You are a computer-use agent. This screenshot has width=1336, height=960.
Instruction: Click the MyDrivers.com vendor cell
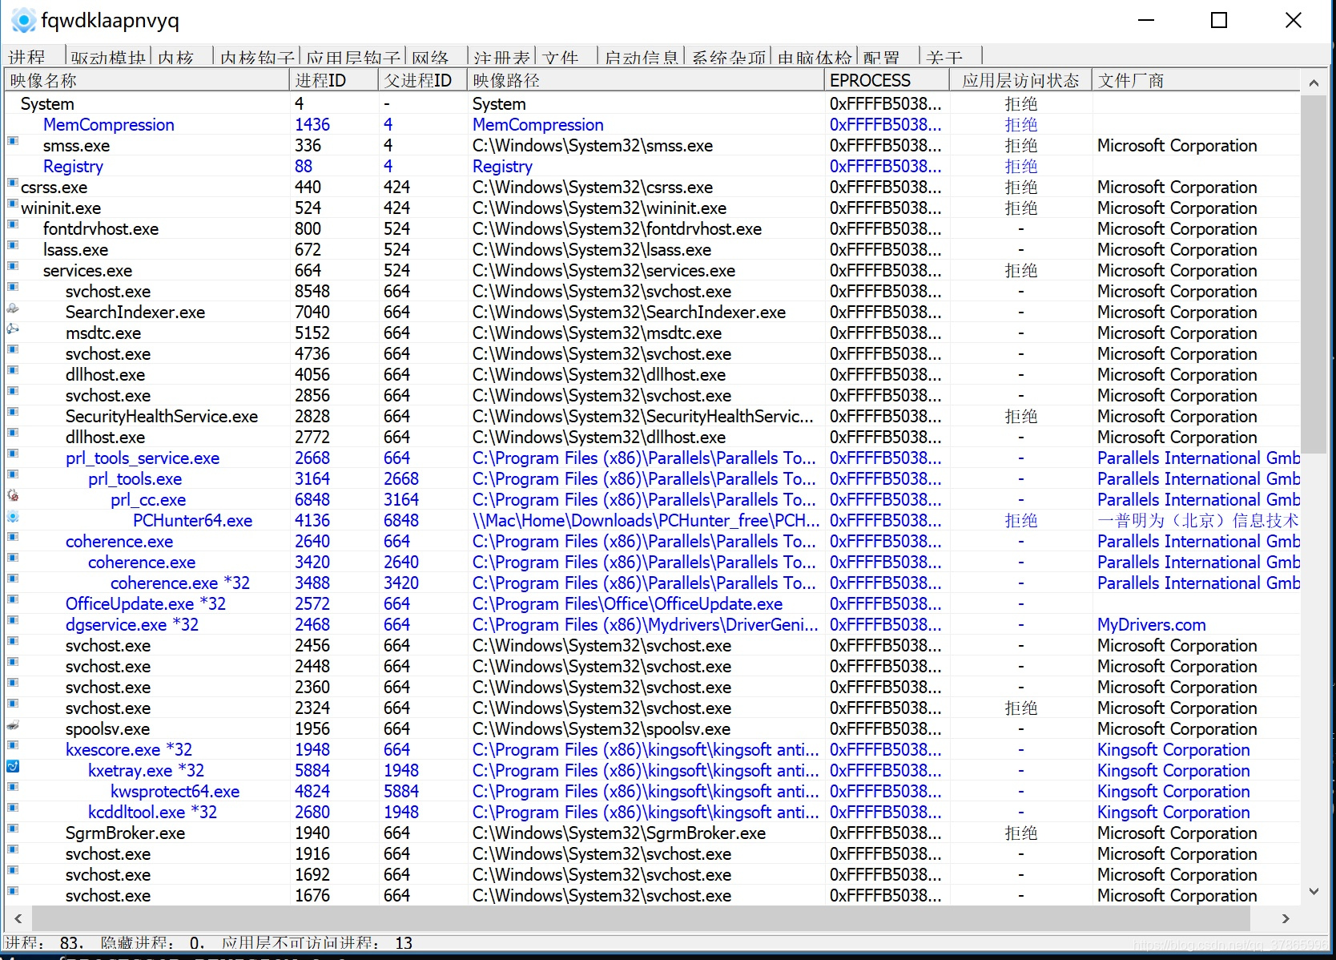click(x=1151, y=625)
